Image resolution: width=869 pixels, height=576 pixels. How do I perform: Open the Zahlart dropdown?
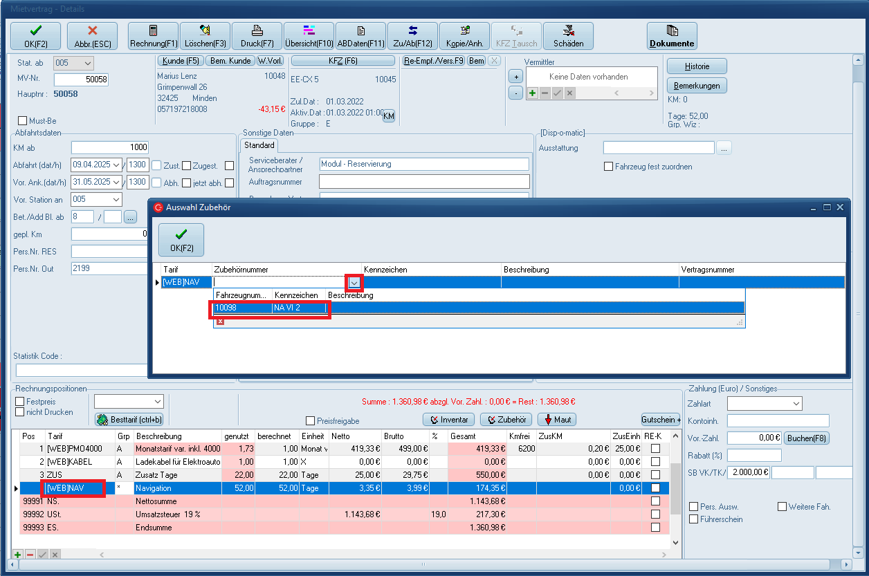[796, 403]
